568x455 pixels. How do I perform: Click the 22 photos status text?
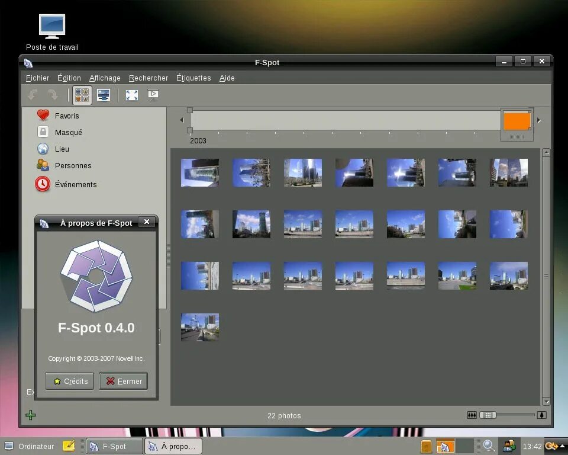coord(284,416)
